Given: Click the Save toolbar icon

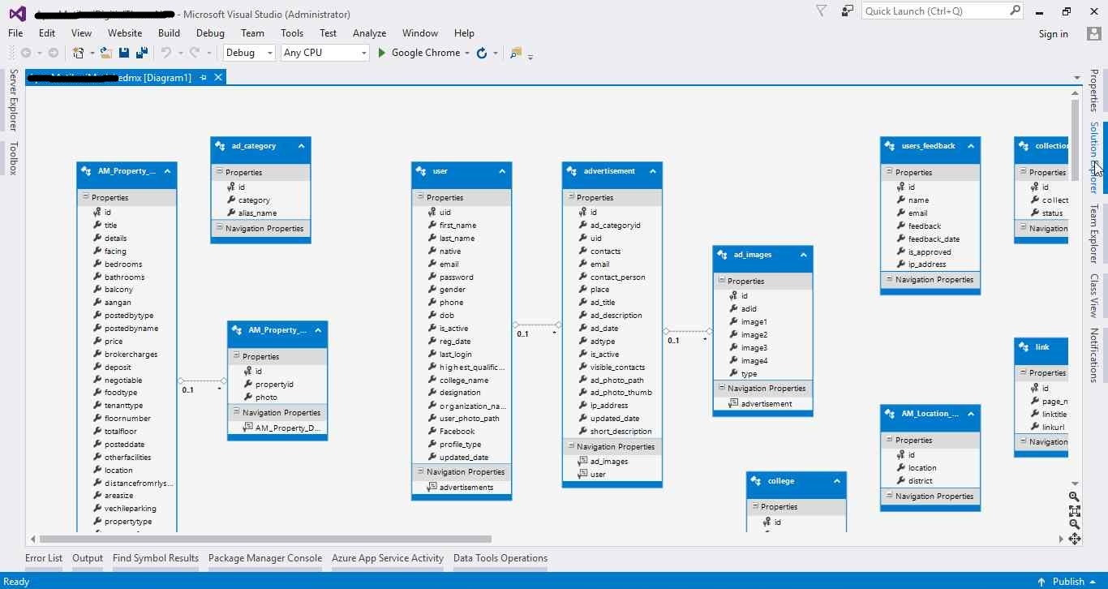Looking at the screenshot, I should click(x=123, y=53).
